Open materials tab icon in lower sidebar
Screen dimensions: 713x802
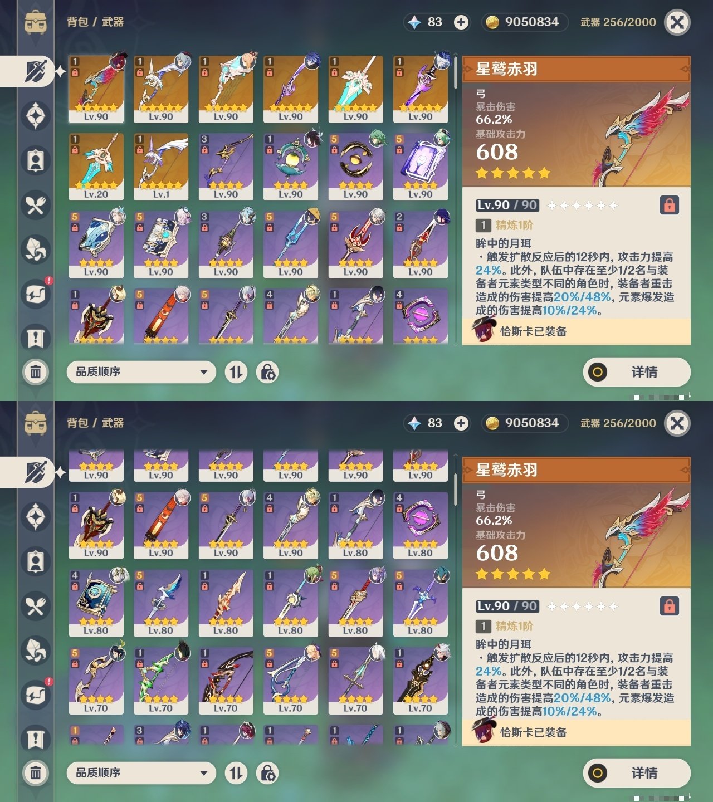click(36, 650)
